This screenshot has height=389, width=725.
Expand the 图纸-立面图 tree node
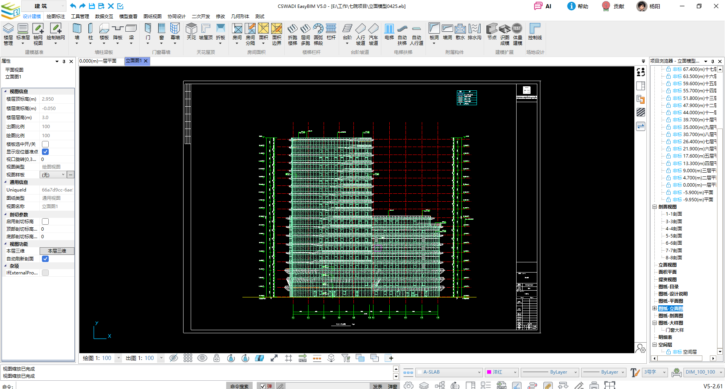click(x=655, y=308)
